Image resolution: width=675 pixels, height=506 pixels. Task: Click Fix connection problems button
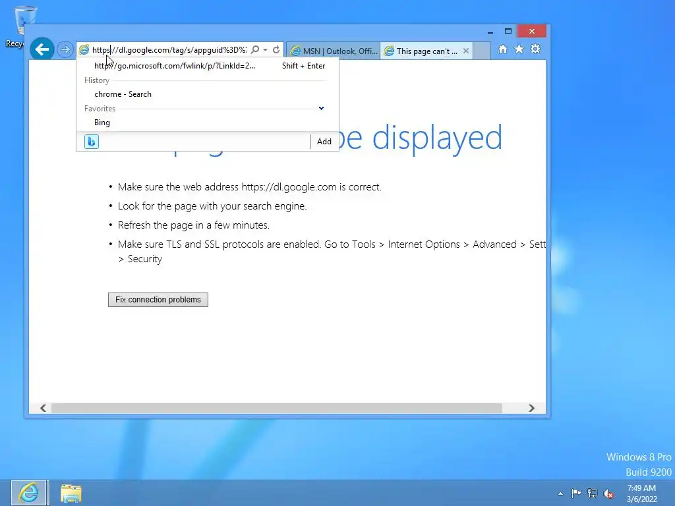pyautogui.click(x=158, y=300)
